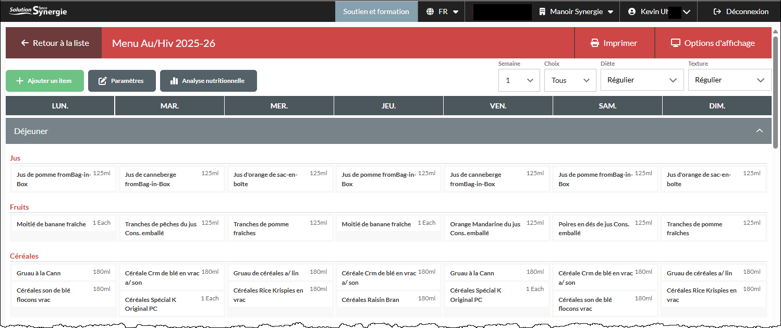This screenshot has height=328, width=781.
Task: Select the JEU. day column header
Action: point(389,106)
